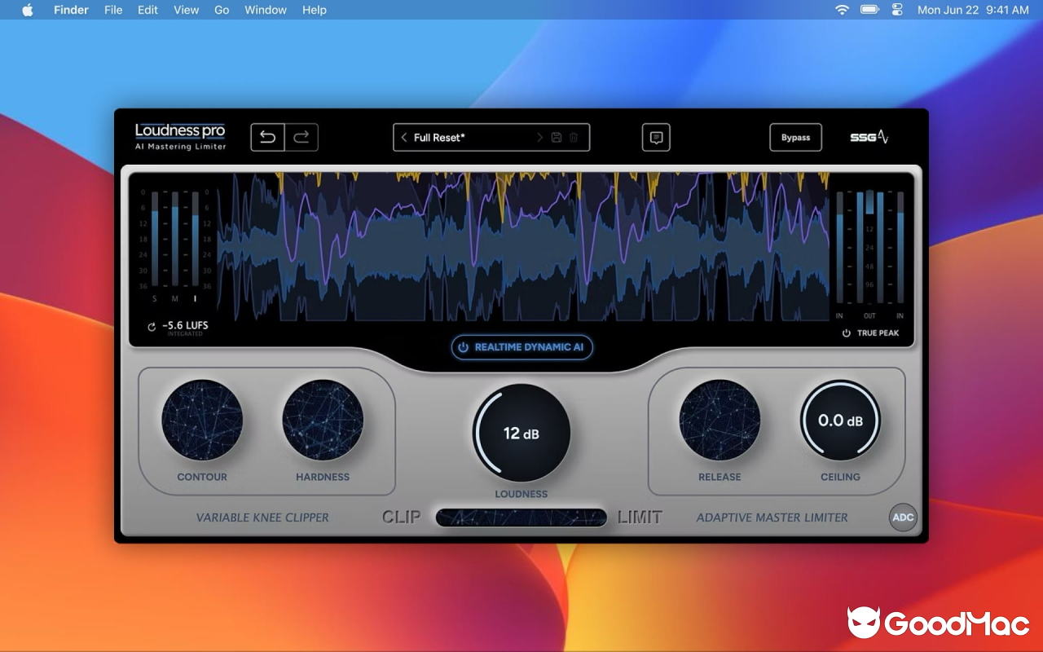
Task: Open the Full Reset preset dropdown
Action: pos(491,138)
